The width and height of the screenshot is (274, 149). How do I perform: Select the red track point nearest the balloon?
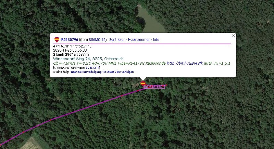coord(138,91)
